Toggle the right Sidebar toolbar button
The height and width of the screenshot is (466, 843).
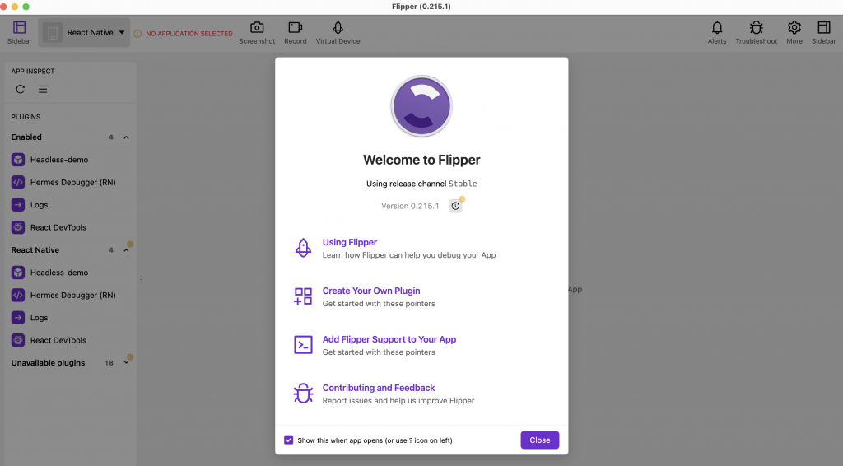coord(823,32)
